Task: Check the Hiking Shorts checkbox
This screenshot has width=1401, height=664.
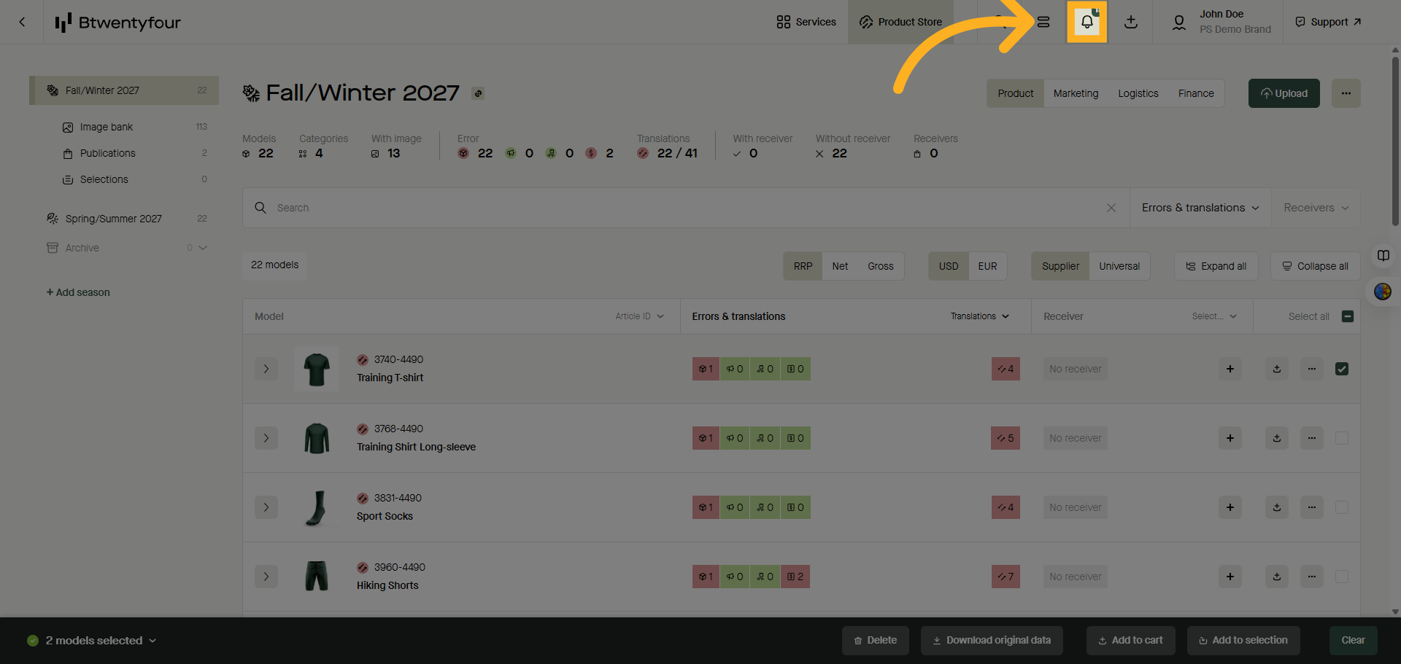Action: pos(1342,577)
